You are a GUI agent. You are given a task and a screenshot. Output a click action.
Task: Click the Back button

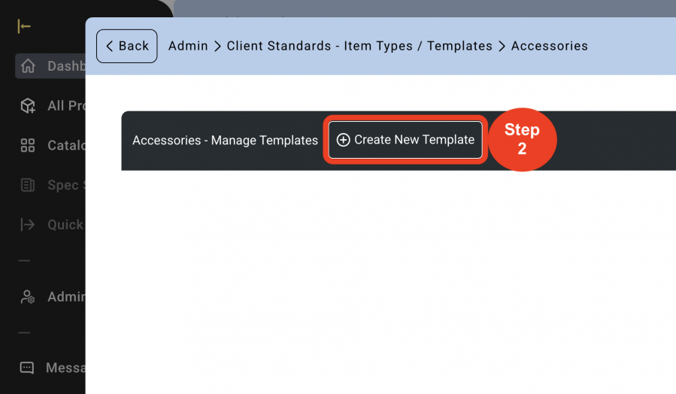pos(127,46)
